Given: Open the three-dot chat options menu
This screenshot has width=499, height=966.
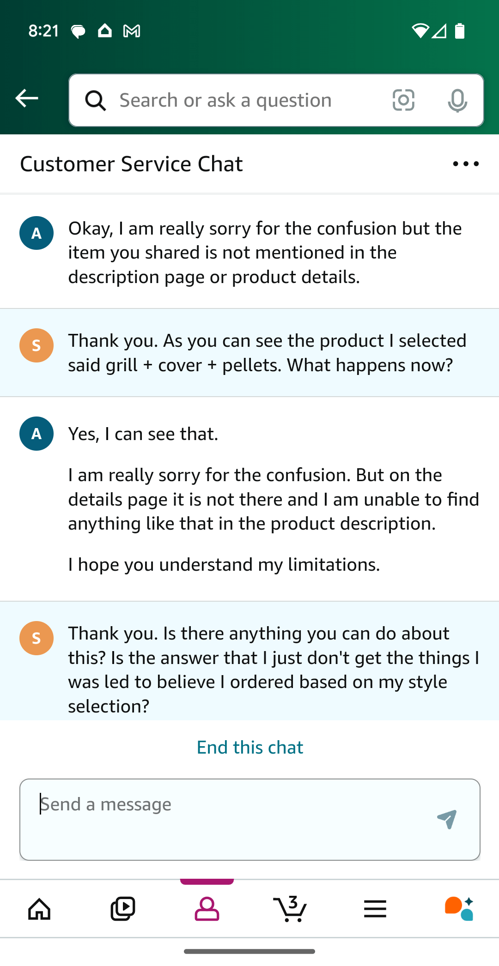Looking at the screenshot, I should [x=466, y=164].
